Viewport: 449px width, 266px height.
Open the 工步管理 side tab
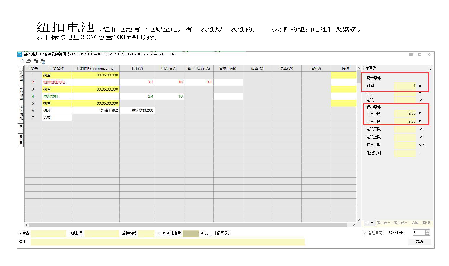tap(21, 75)
